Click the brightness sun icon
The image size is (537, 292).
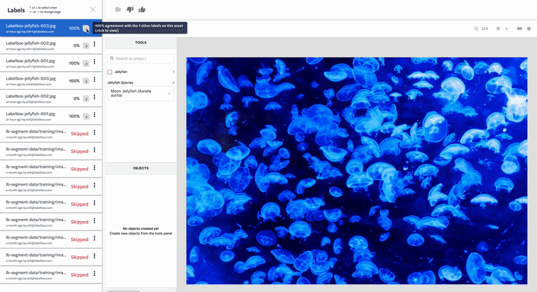point(498,29)
